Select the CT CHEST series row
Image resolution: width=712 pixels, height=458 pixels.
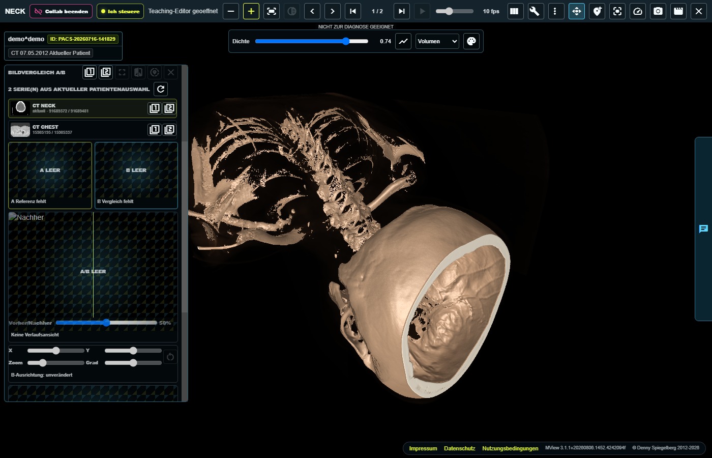point(93,129)
